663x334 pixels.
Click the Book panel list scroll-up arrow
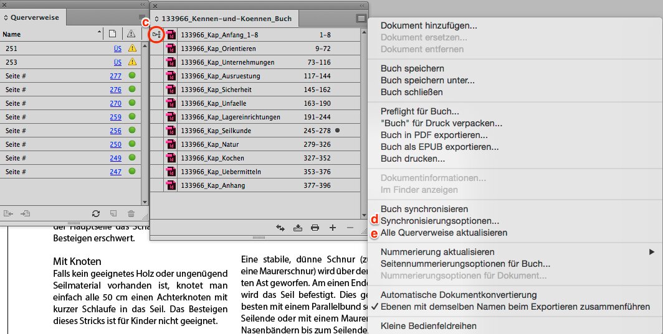364,32
